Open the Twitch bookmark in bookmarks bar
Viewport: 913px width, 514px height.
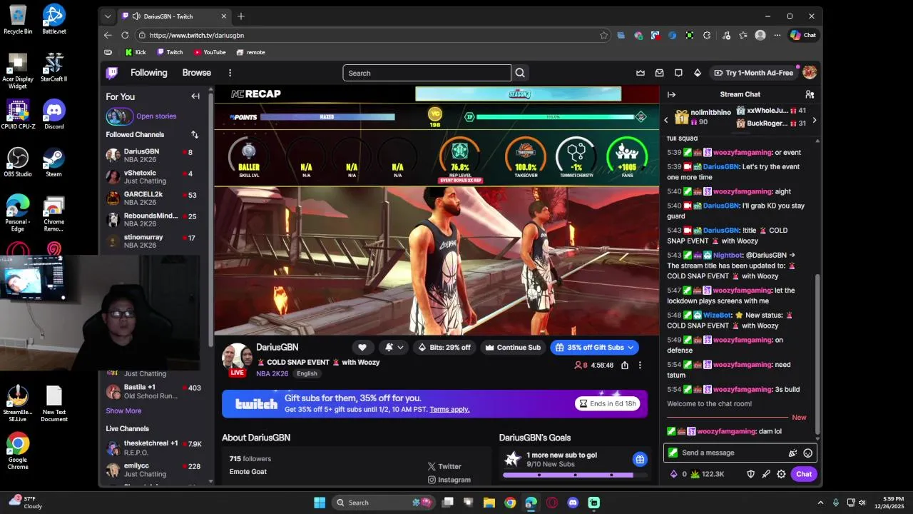click(x=170, y=52)
